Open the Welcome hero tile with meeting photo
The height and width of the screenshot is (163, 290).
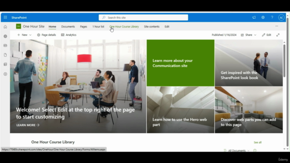coord(78,86)
